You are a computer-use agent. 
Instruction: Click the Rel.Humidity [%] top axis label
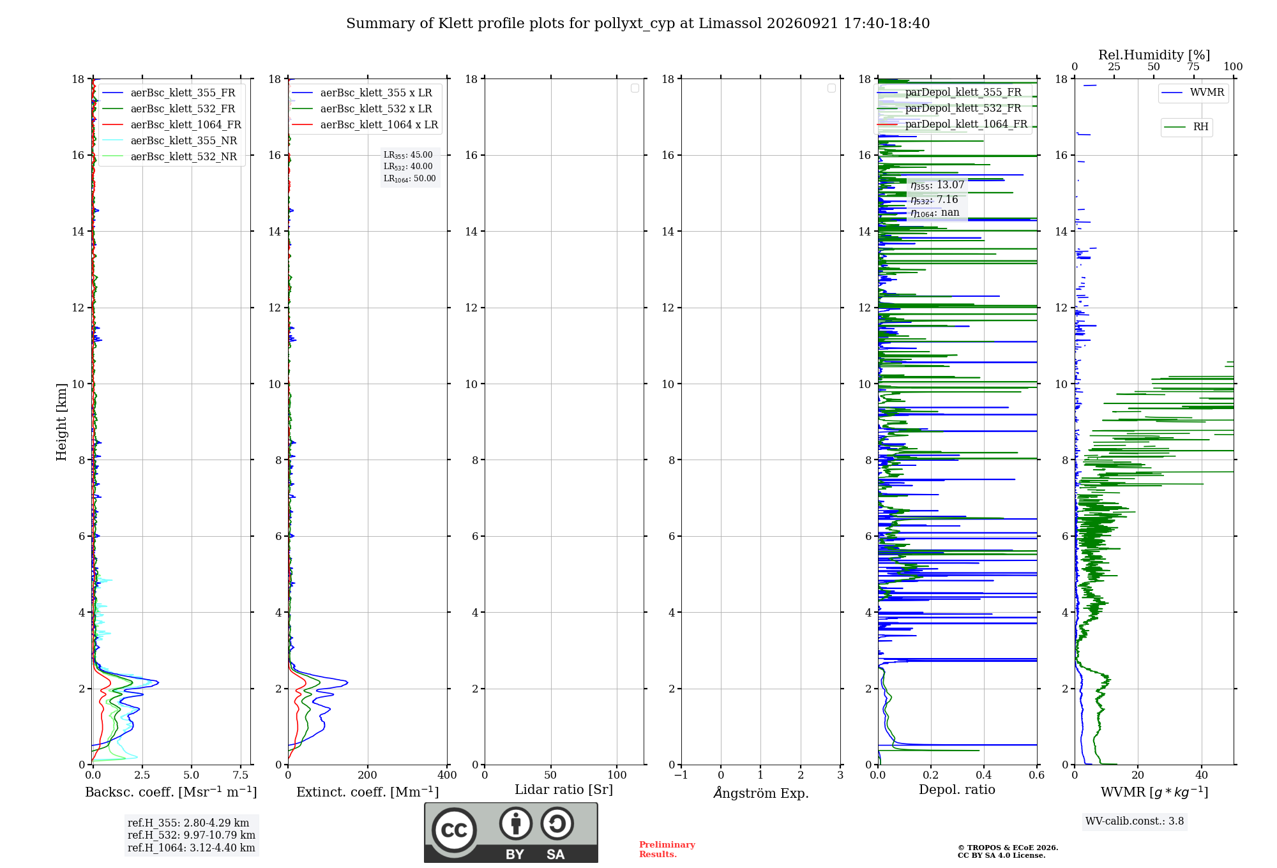1154,55
